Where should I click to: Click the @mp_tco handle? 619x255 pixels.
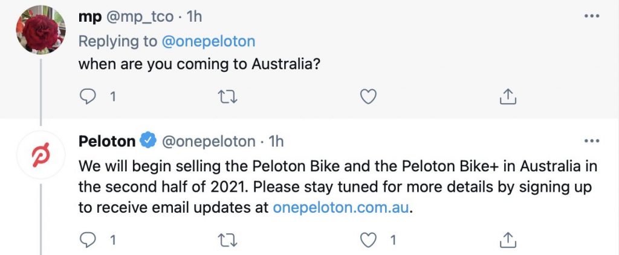[140, 17]
